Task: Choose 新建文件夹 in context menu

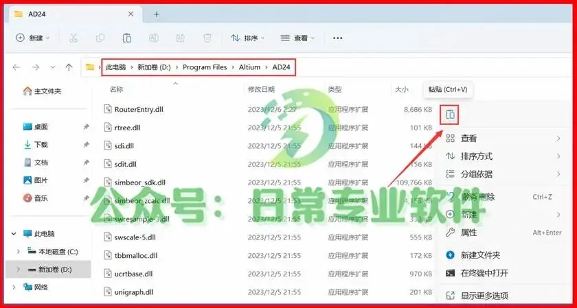Action: click(503, 254)
